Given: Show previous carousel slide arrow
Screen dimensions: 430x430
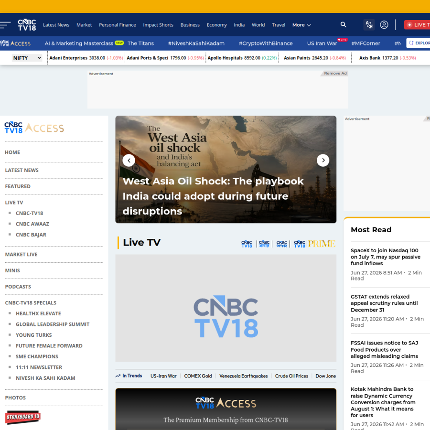Looking at the screenshot, I should (129, 161).
